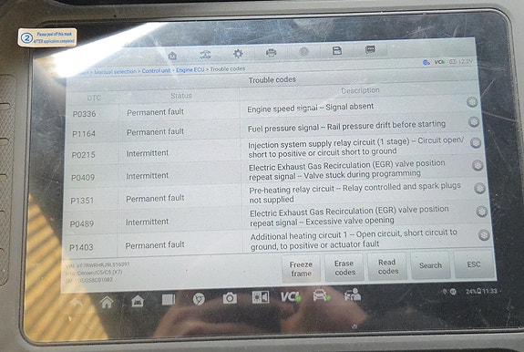
Task: Open settings with the gear icon
Action: coord(238,54)
